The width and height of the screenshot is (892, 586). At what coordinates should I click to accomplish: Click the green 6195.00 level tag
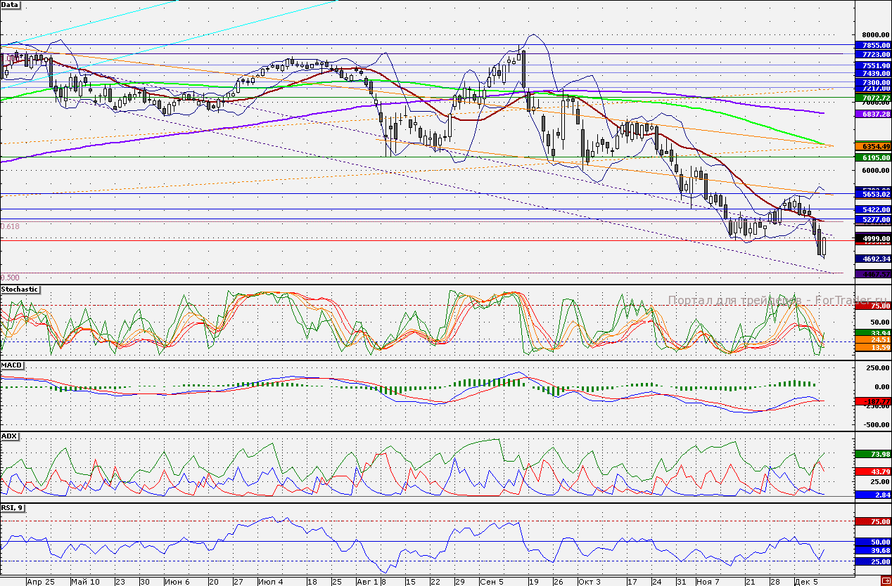click(x=872, y=158)
